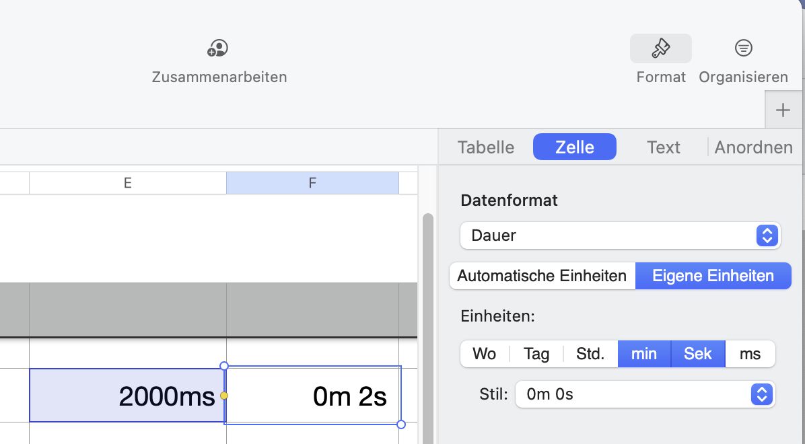Viewport: 805px width, 444px height.
Task: Add a new sheet with plus button
Action: click(x=783, y=110)
